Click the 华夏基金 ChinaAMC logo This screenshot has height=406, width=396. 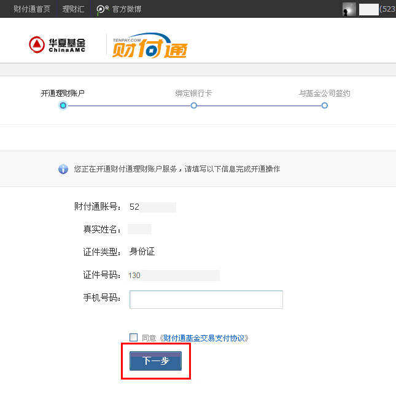(57, 45)
